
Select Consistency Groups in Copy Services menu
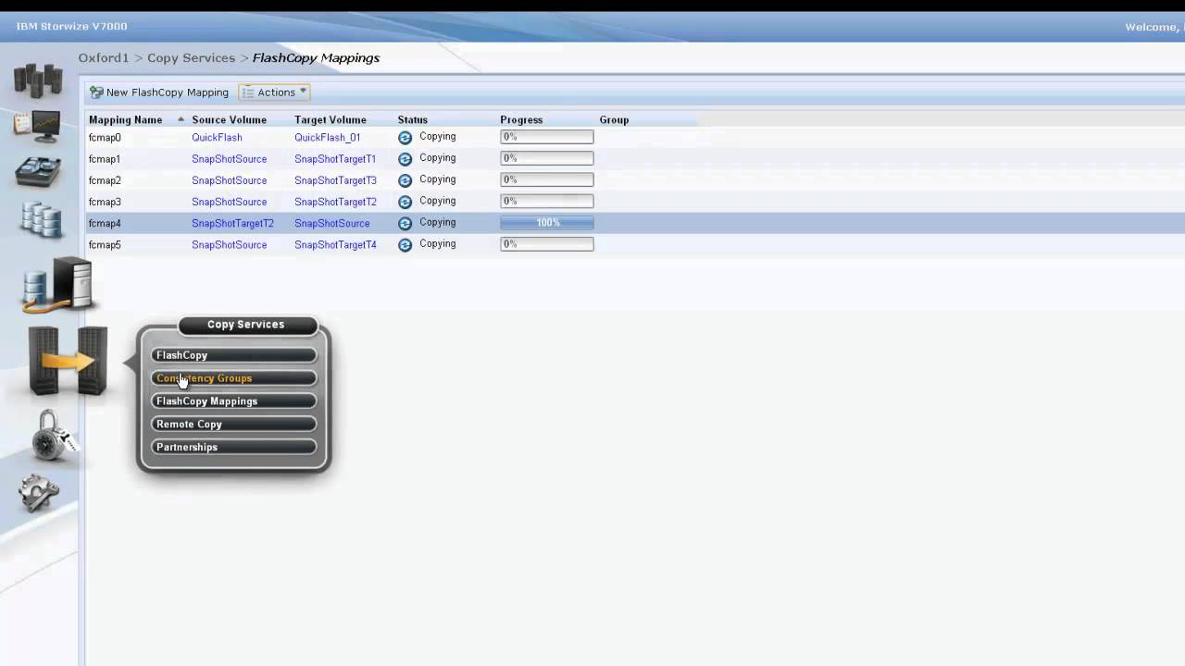234,378
